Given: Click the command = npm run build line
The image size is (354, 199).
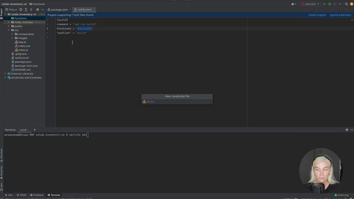Looking at the screenshot, I should click(76, 24).
